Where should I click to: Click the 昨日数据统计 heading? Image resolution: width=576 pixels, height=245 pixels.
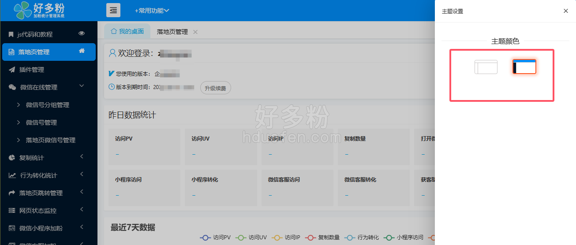point(132,115)
